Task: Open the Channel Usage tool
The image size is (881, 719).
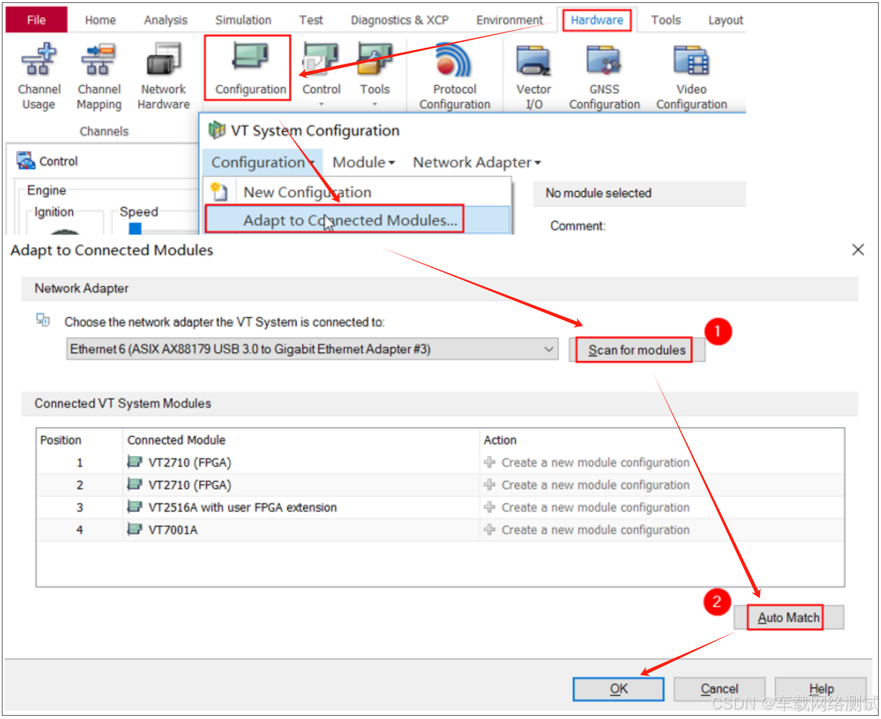Action: pos(39,76)
